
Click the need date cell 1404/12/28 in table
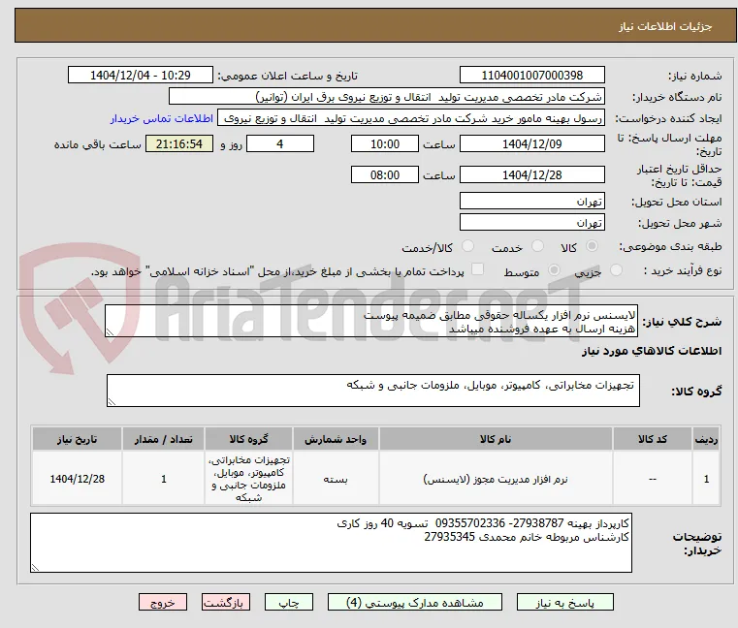78,479
